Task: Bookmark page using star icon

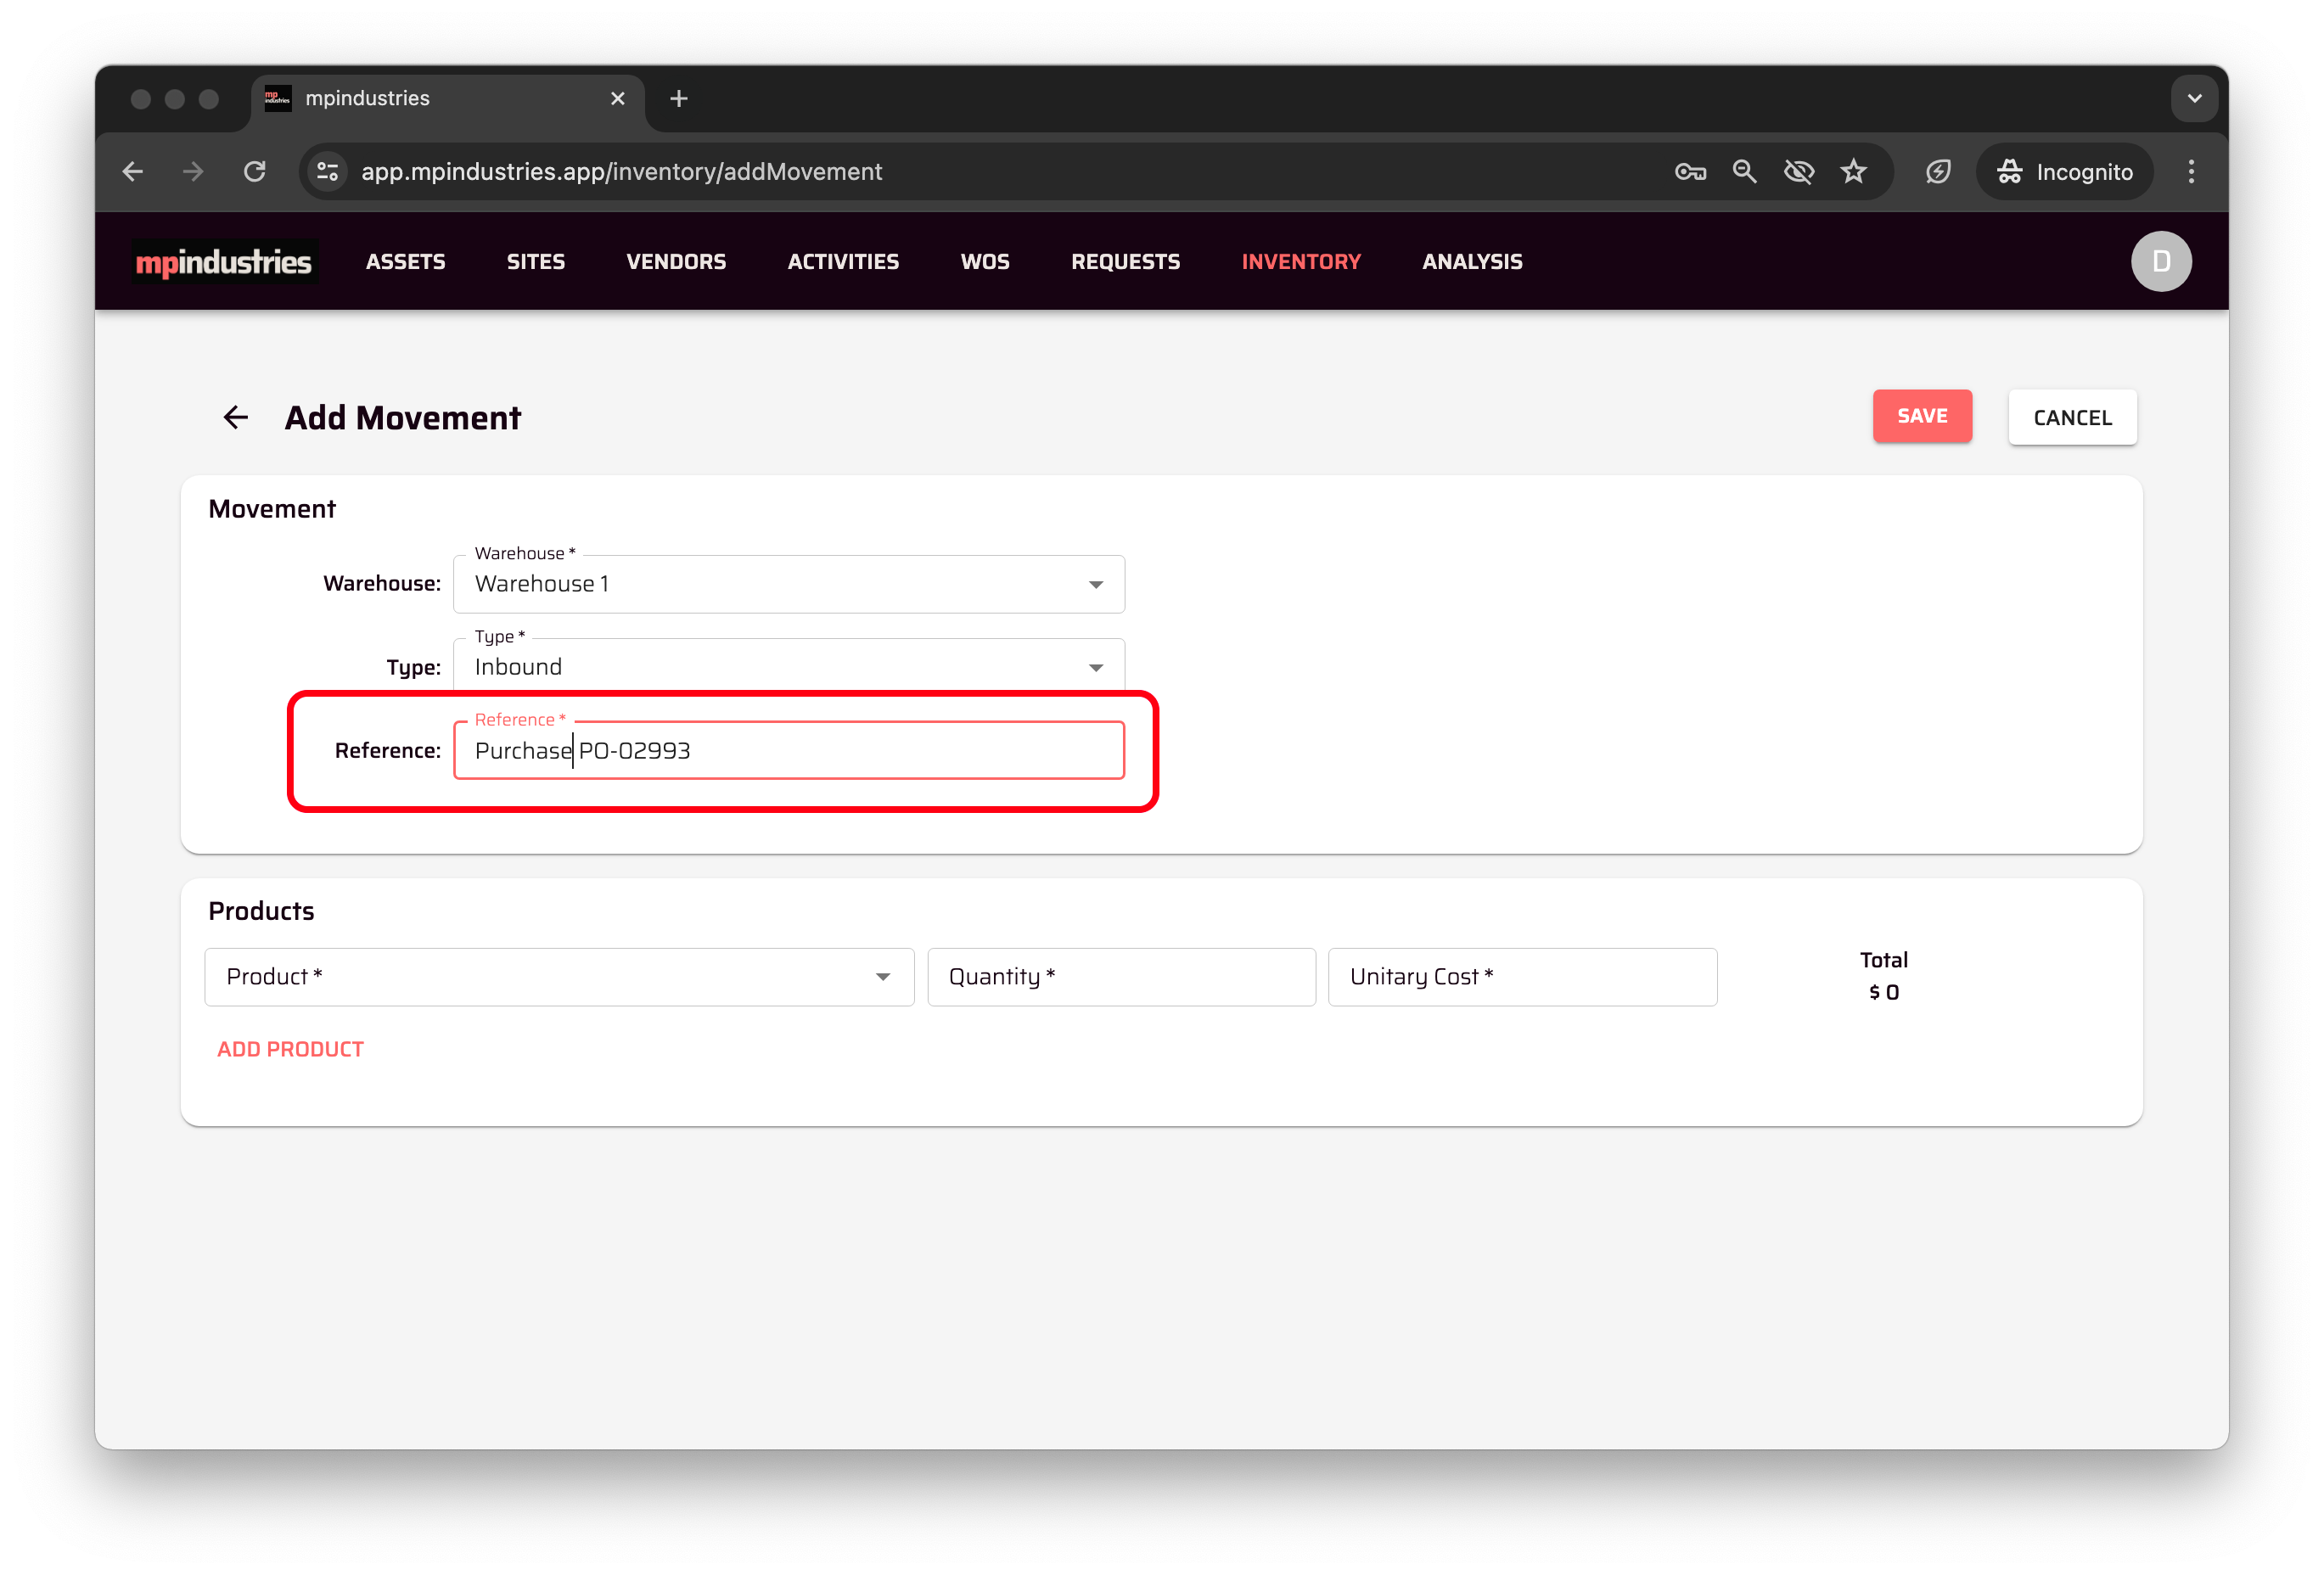Action: coord(1853,172)
